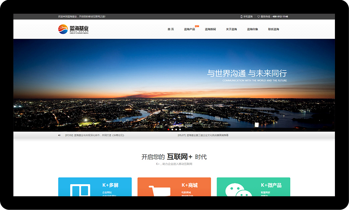Open the [07/02] 蓝海基业与央视深化合作 news link

point(94,135)
